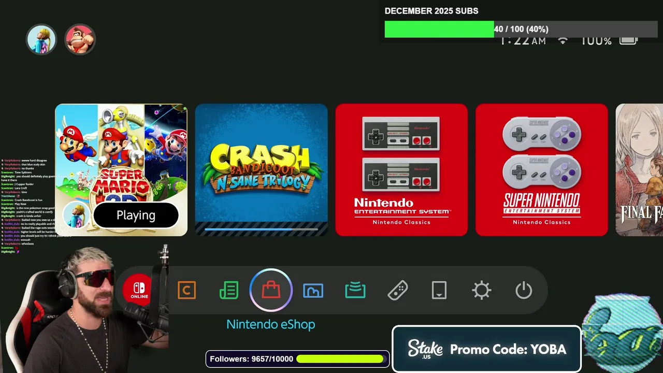Image resolution: width=663 pixels, height=373 pixels.
Task: Open GameChat icon with letter C
Action: click(186, 290)
